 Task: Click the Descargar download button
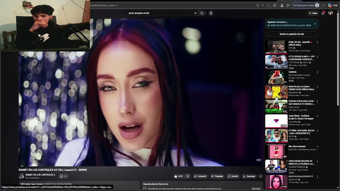(x=249, y=176)
